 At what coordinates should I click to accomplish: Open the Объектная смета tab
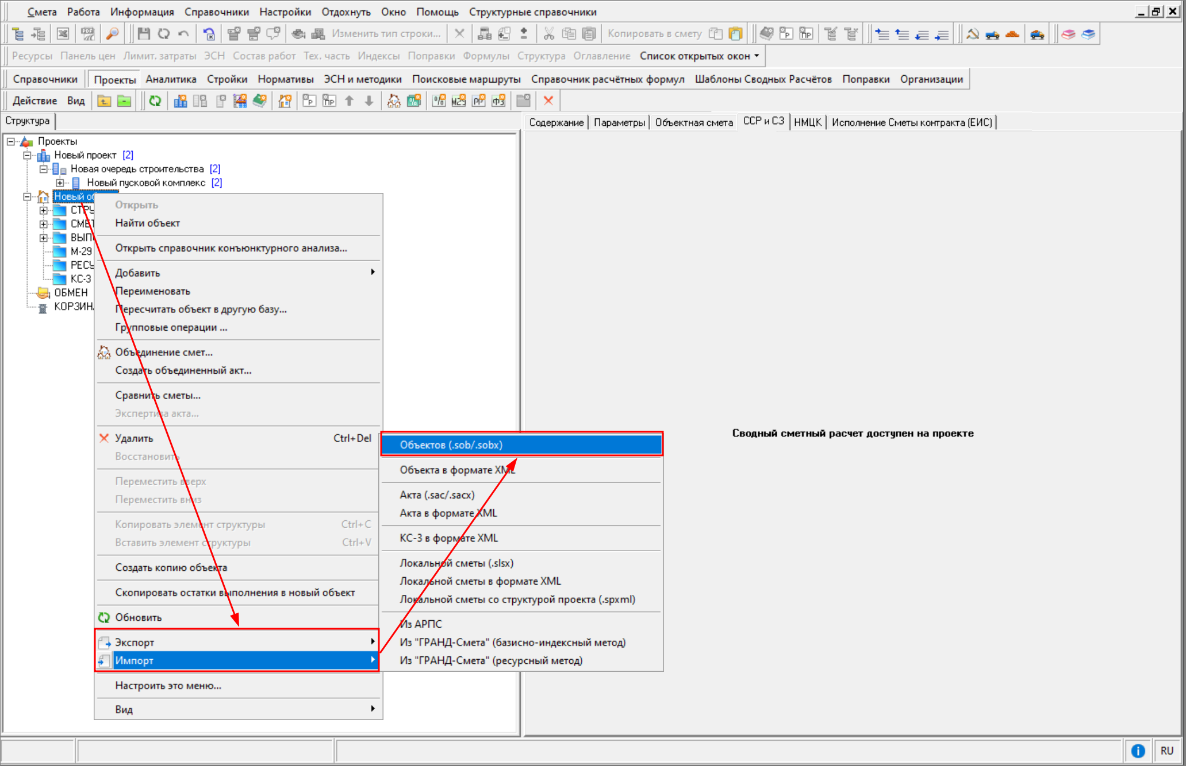[x=694, y=122]
